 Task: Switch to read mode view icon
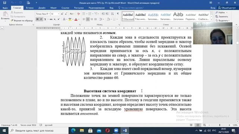[x=191, y=125]
